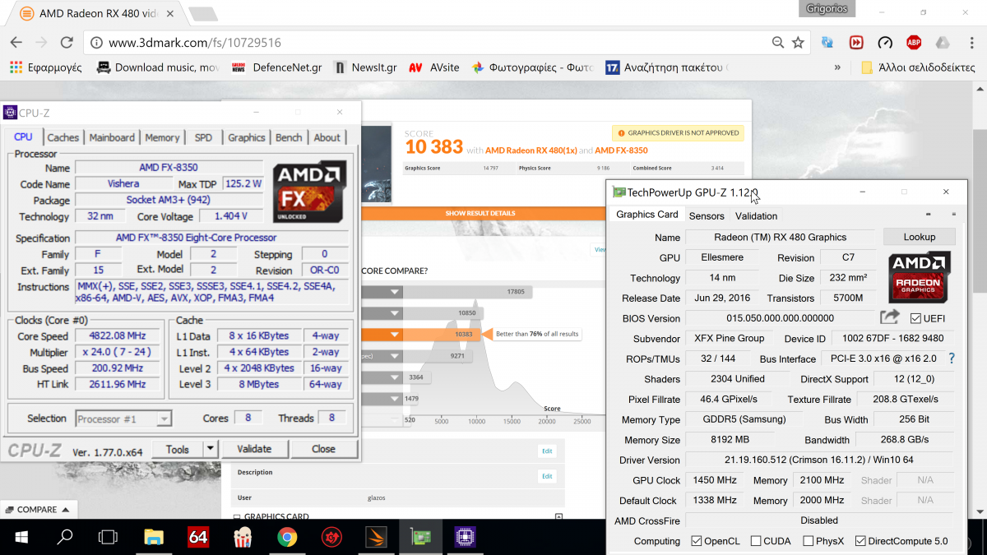Screen dimensions: 987x555
Task: Open the SPD tab in CPU-Z
Action: coord(203,137)
